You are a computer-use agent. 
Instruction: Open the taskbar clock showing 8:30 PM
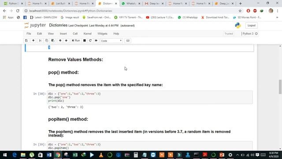274,155
